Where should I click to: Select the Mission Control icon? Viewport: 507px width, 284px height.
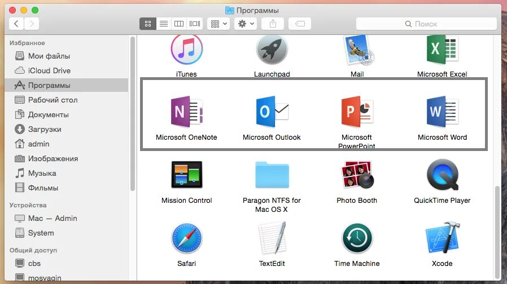186,175
